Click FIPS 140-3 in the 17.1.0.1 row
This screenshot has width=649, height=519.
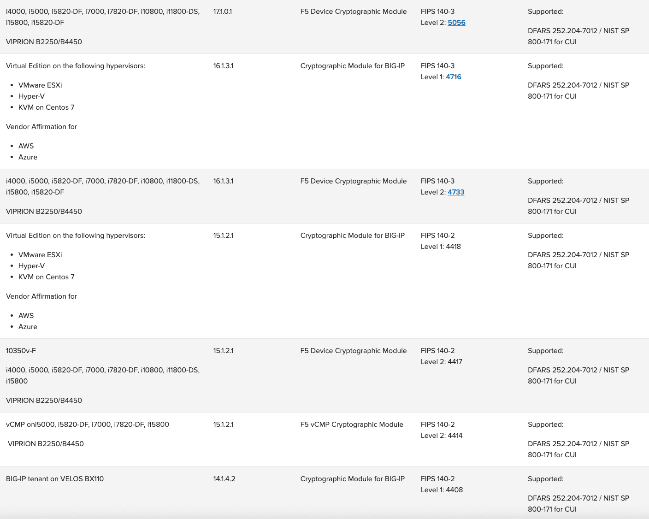(x=437, y=12)
